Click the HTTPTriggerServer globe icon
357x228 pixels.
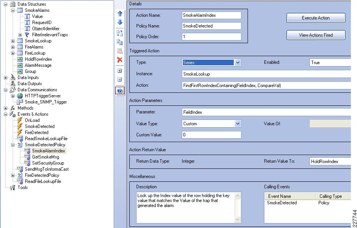(x=20, y=96)
